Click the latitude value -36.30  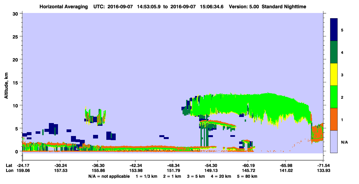pos(97,165)
